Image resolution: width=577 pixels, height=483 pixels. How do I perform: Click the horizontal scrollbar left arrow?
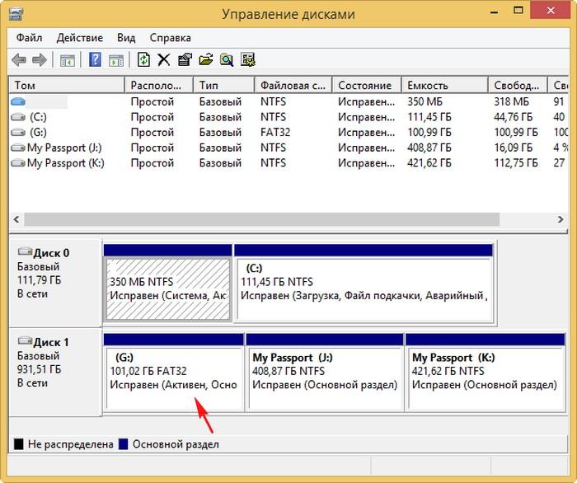pos(16,219)
